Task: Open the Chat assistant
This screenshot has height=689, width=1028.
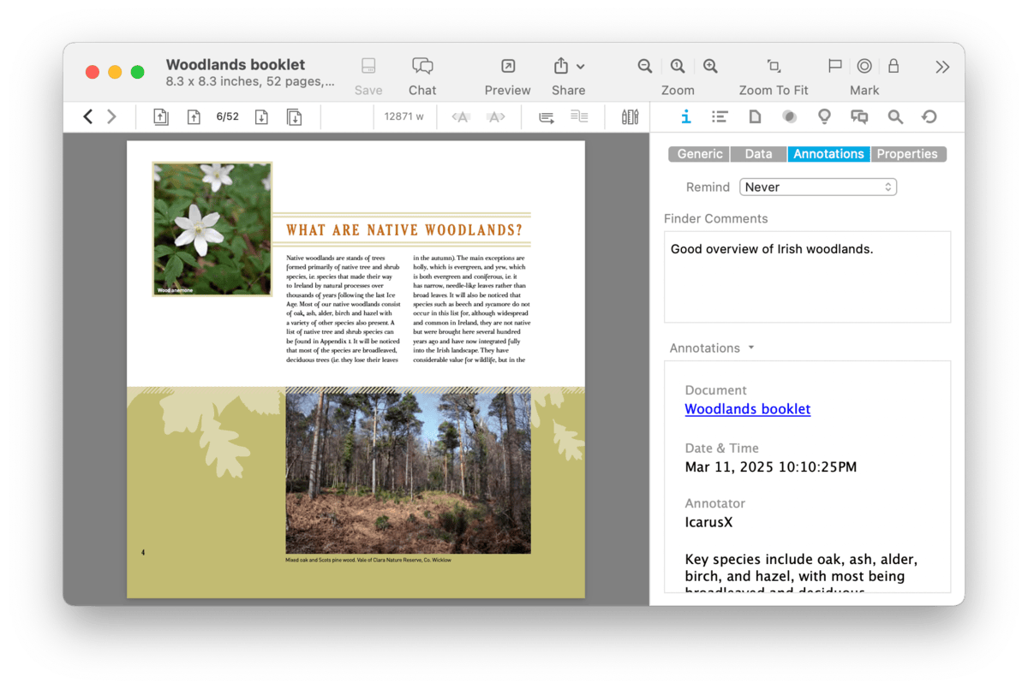Action: click(x=422, y=67)
